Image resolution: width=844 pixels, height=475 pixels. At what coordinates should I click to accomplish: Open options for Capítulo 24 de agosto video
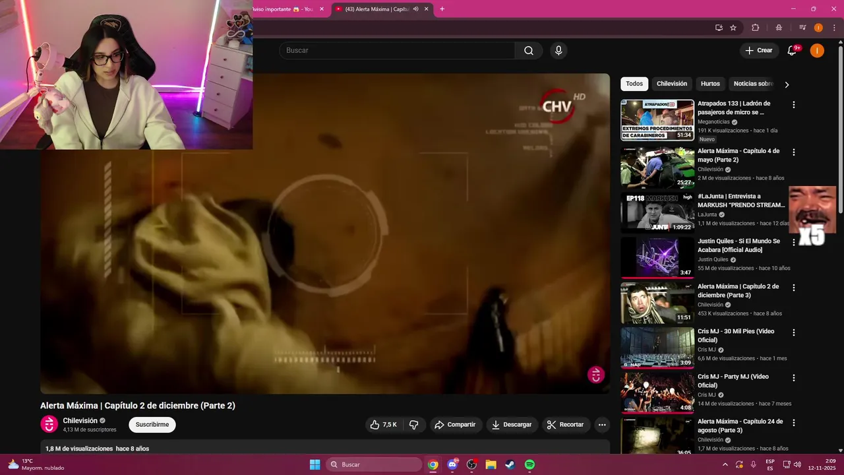794,422
